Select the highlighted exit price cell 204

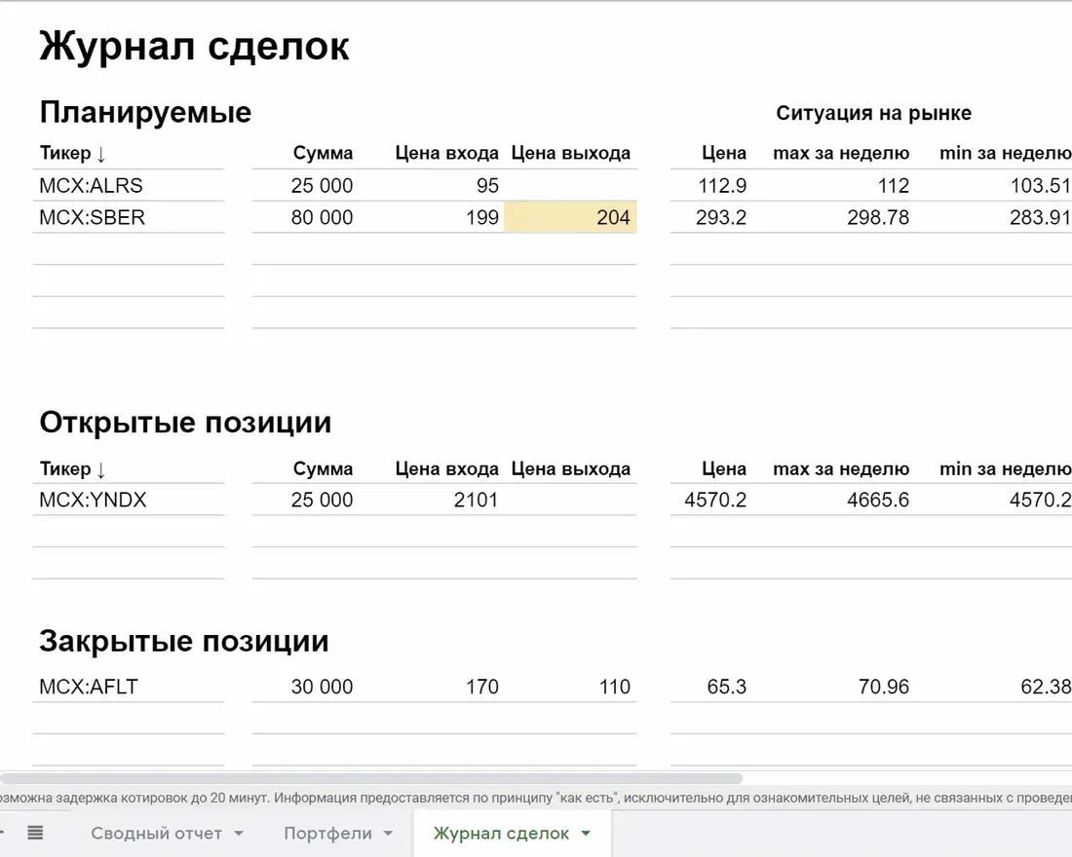point(570,217)
